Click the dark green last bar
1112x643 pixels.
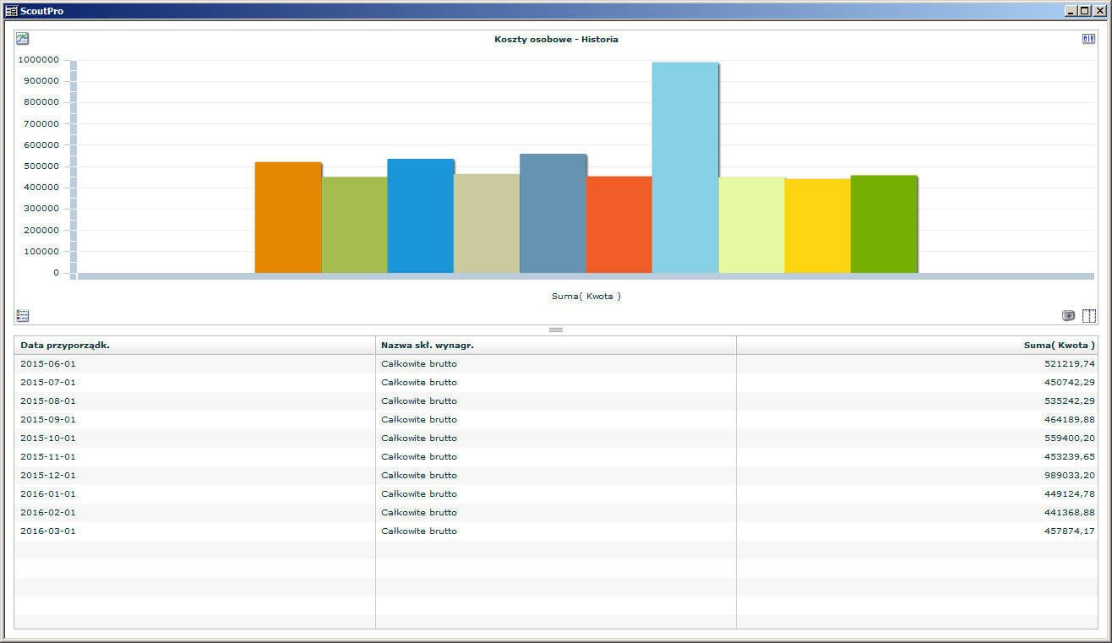[884, 224]
